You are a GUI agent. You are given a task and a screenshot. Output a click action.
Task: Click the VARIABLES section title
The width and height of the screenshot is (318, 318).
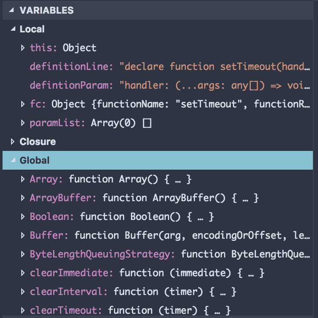pyautogui.click(x=46, y=11)
